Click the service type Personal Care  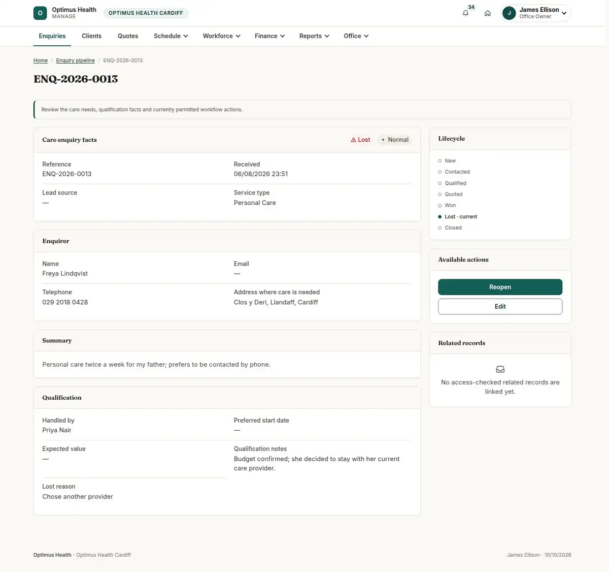coord(255,203)
